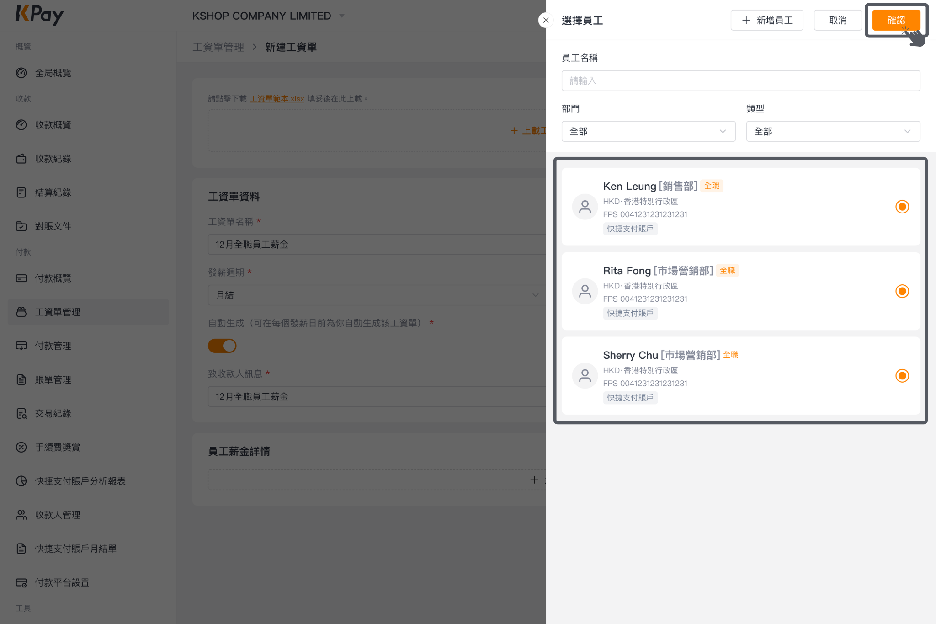Click the pie chart icon for 快捷支付賬戶分析報表
Viewport: 936px width, 624px height.
pyautogui.click(x=21, y=481)
